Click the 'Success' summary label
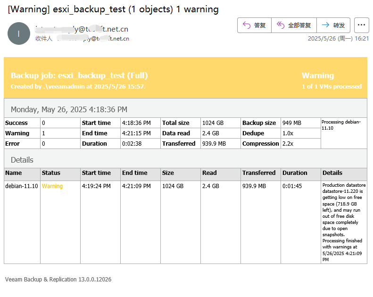The image size is (373, 297). [x=17, y=123]
